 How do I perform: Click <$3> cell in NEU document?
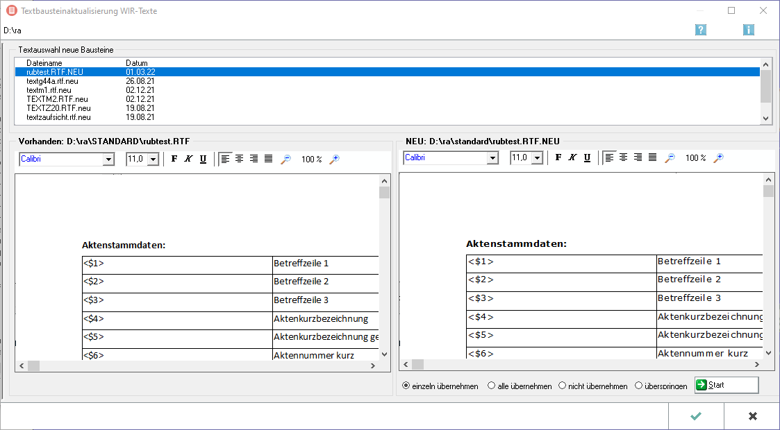[x=561, y=300]
